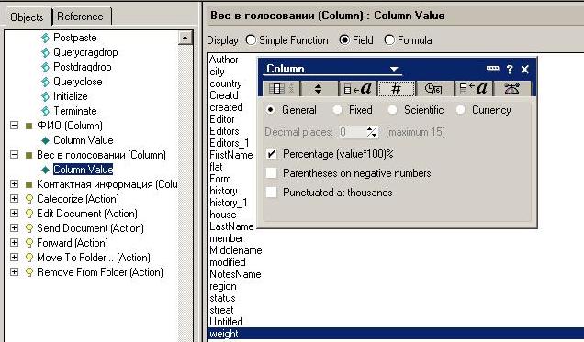
Task: Choose the Simple Function radio option
Action: click(251, 39)
